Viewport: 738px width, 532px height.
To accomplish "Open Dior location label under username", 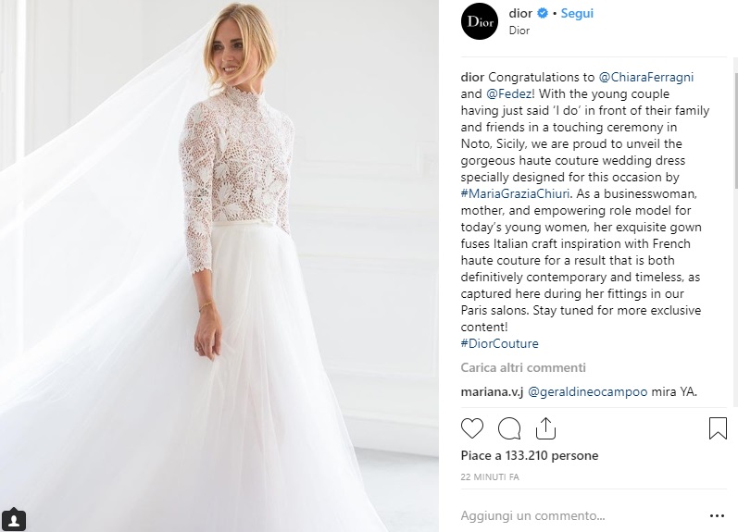I will (519, 31).
